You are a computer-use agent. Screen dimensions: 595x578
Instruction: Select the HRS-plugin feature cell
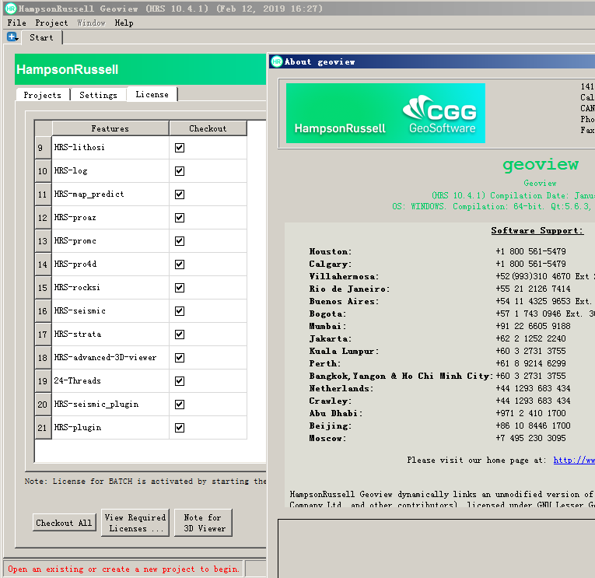tap(110, 428)
